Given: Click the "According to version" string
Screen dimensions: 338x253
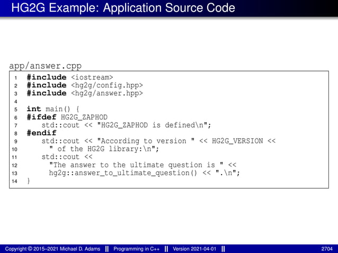Looking at the screenshot, I should pos(146,141).
